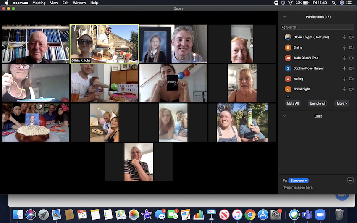Open Zoom app icon in the Dock
Viewport: 357px width, 223px height.
coord(320,214)
